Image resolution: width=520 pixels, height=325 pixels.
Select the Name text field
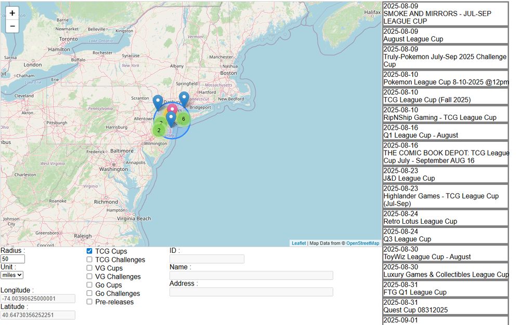[251, 275]
